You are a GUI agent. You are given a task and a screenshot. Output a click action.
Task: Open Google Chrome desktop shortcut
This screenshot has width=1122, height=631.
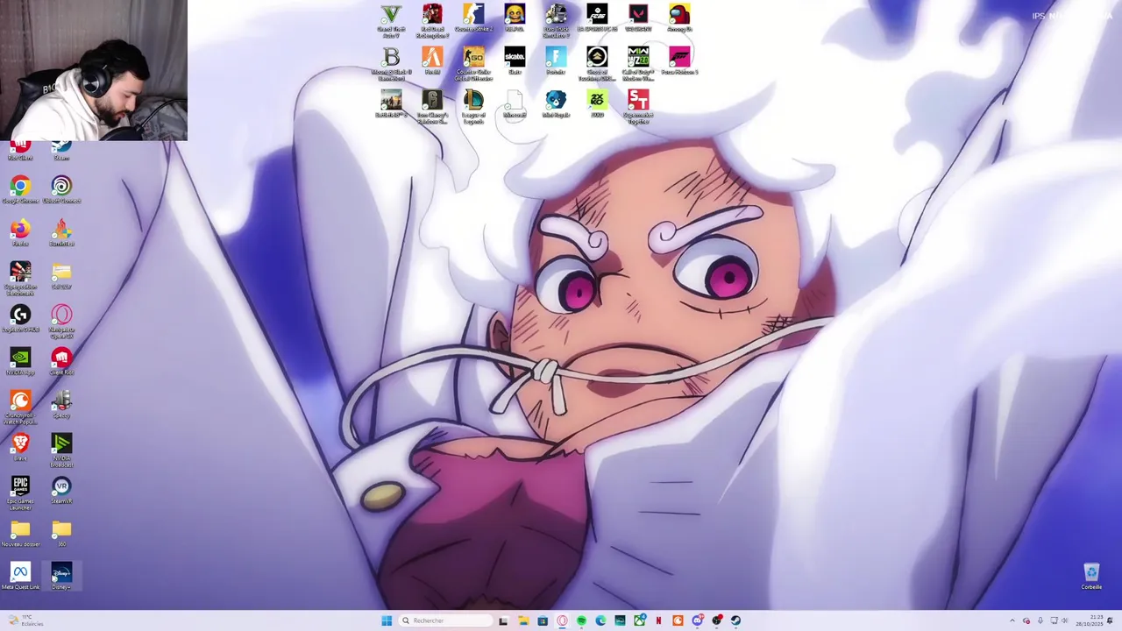[x=20, y=190]
